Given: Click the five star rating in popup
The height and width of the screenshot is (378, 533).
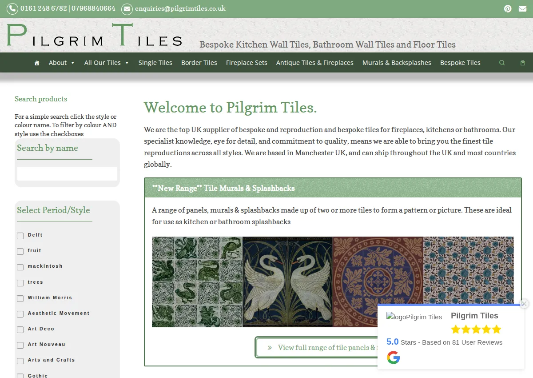Looking at the screenshot, I should tap(476, 330).
